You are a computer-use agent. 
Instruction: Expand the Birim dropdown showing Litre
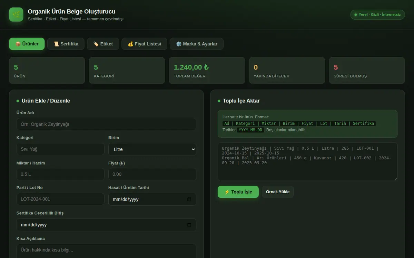pyautogui.click(x=152, y=149)
